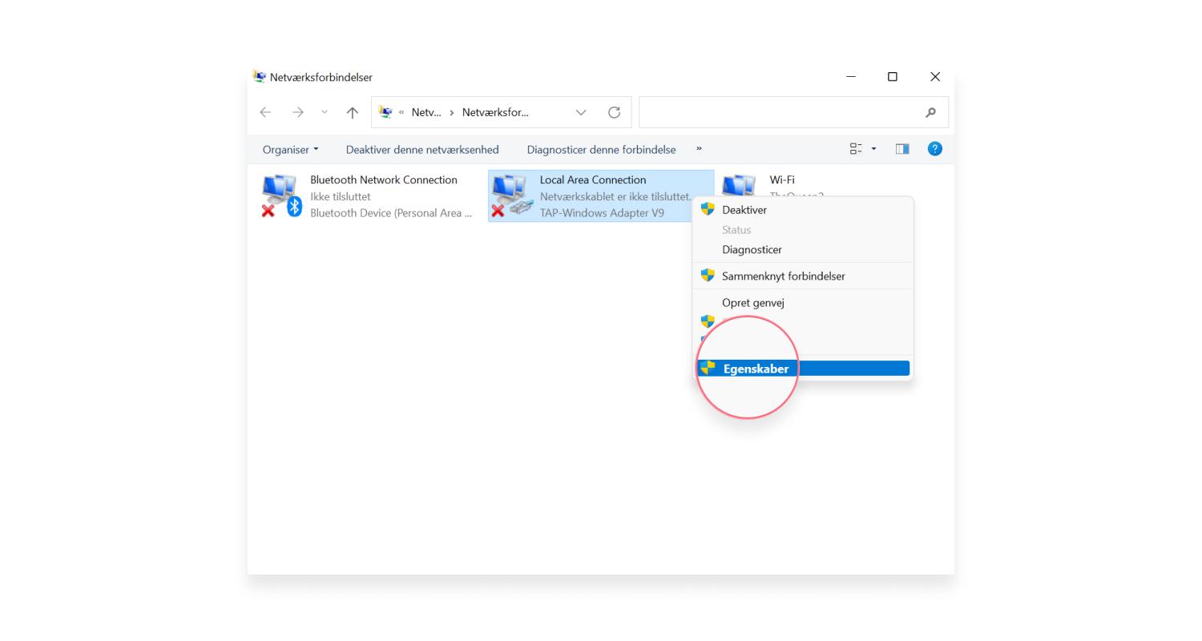Click the Netværksfor... breadcrumb segment
Screen dimensions: 1202x641
coord(495,112)
